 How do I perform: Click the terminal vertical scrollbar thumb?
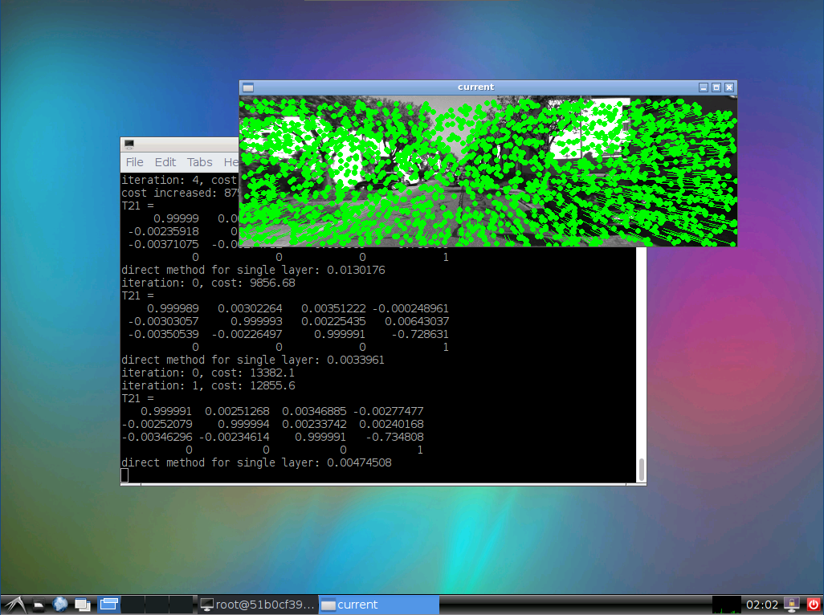[x=641, y=470]
